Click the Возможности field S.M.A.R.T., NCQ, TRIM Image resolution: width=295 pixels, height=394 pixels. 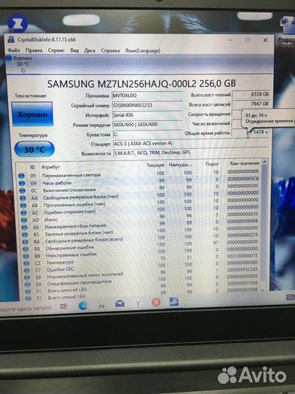tap(191, 152)
